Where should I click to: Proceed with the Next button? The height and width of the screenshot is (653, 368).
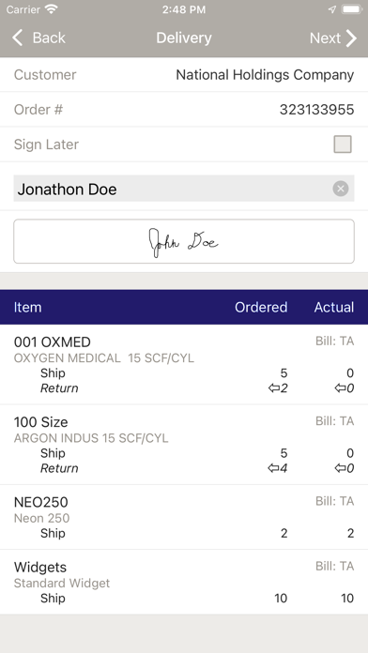333,38
